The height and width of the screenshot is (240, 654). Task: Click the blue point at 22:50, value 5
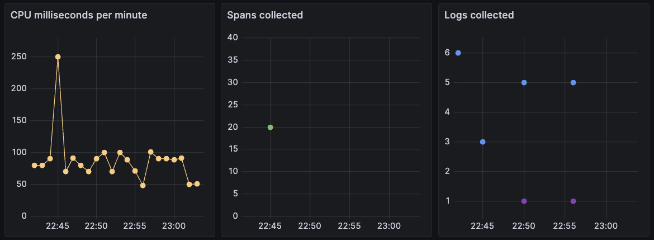(x=524, y=83)
